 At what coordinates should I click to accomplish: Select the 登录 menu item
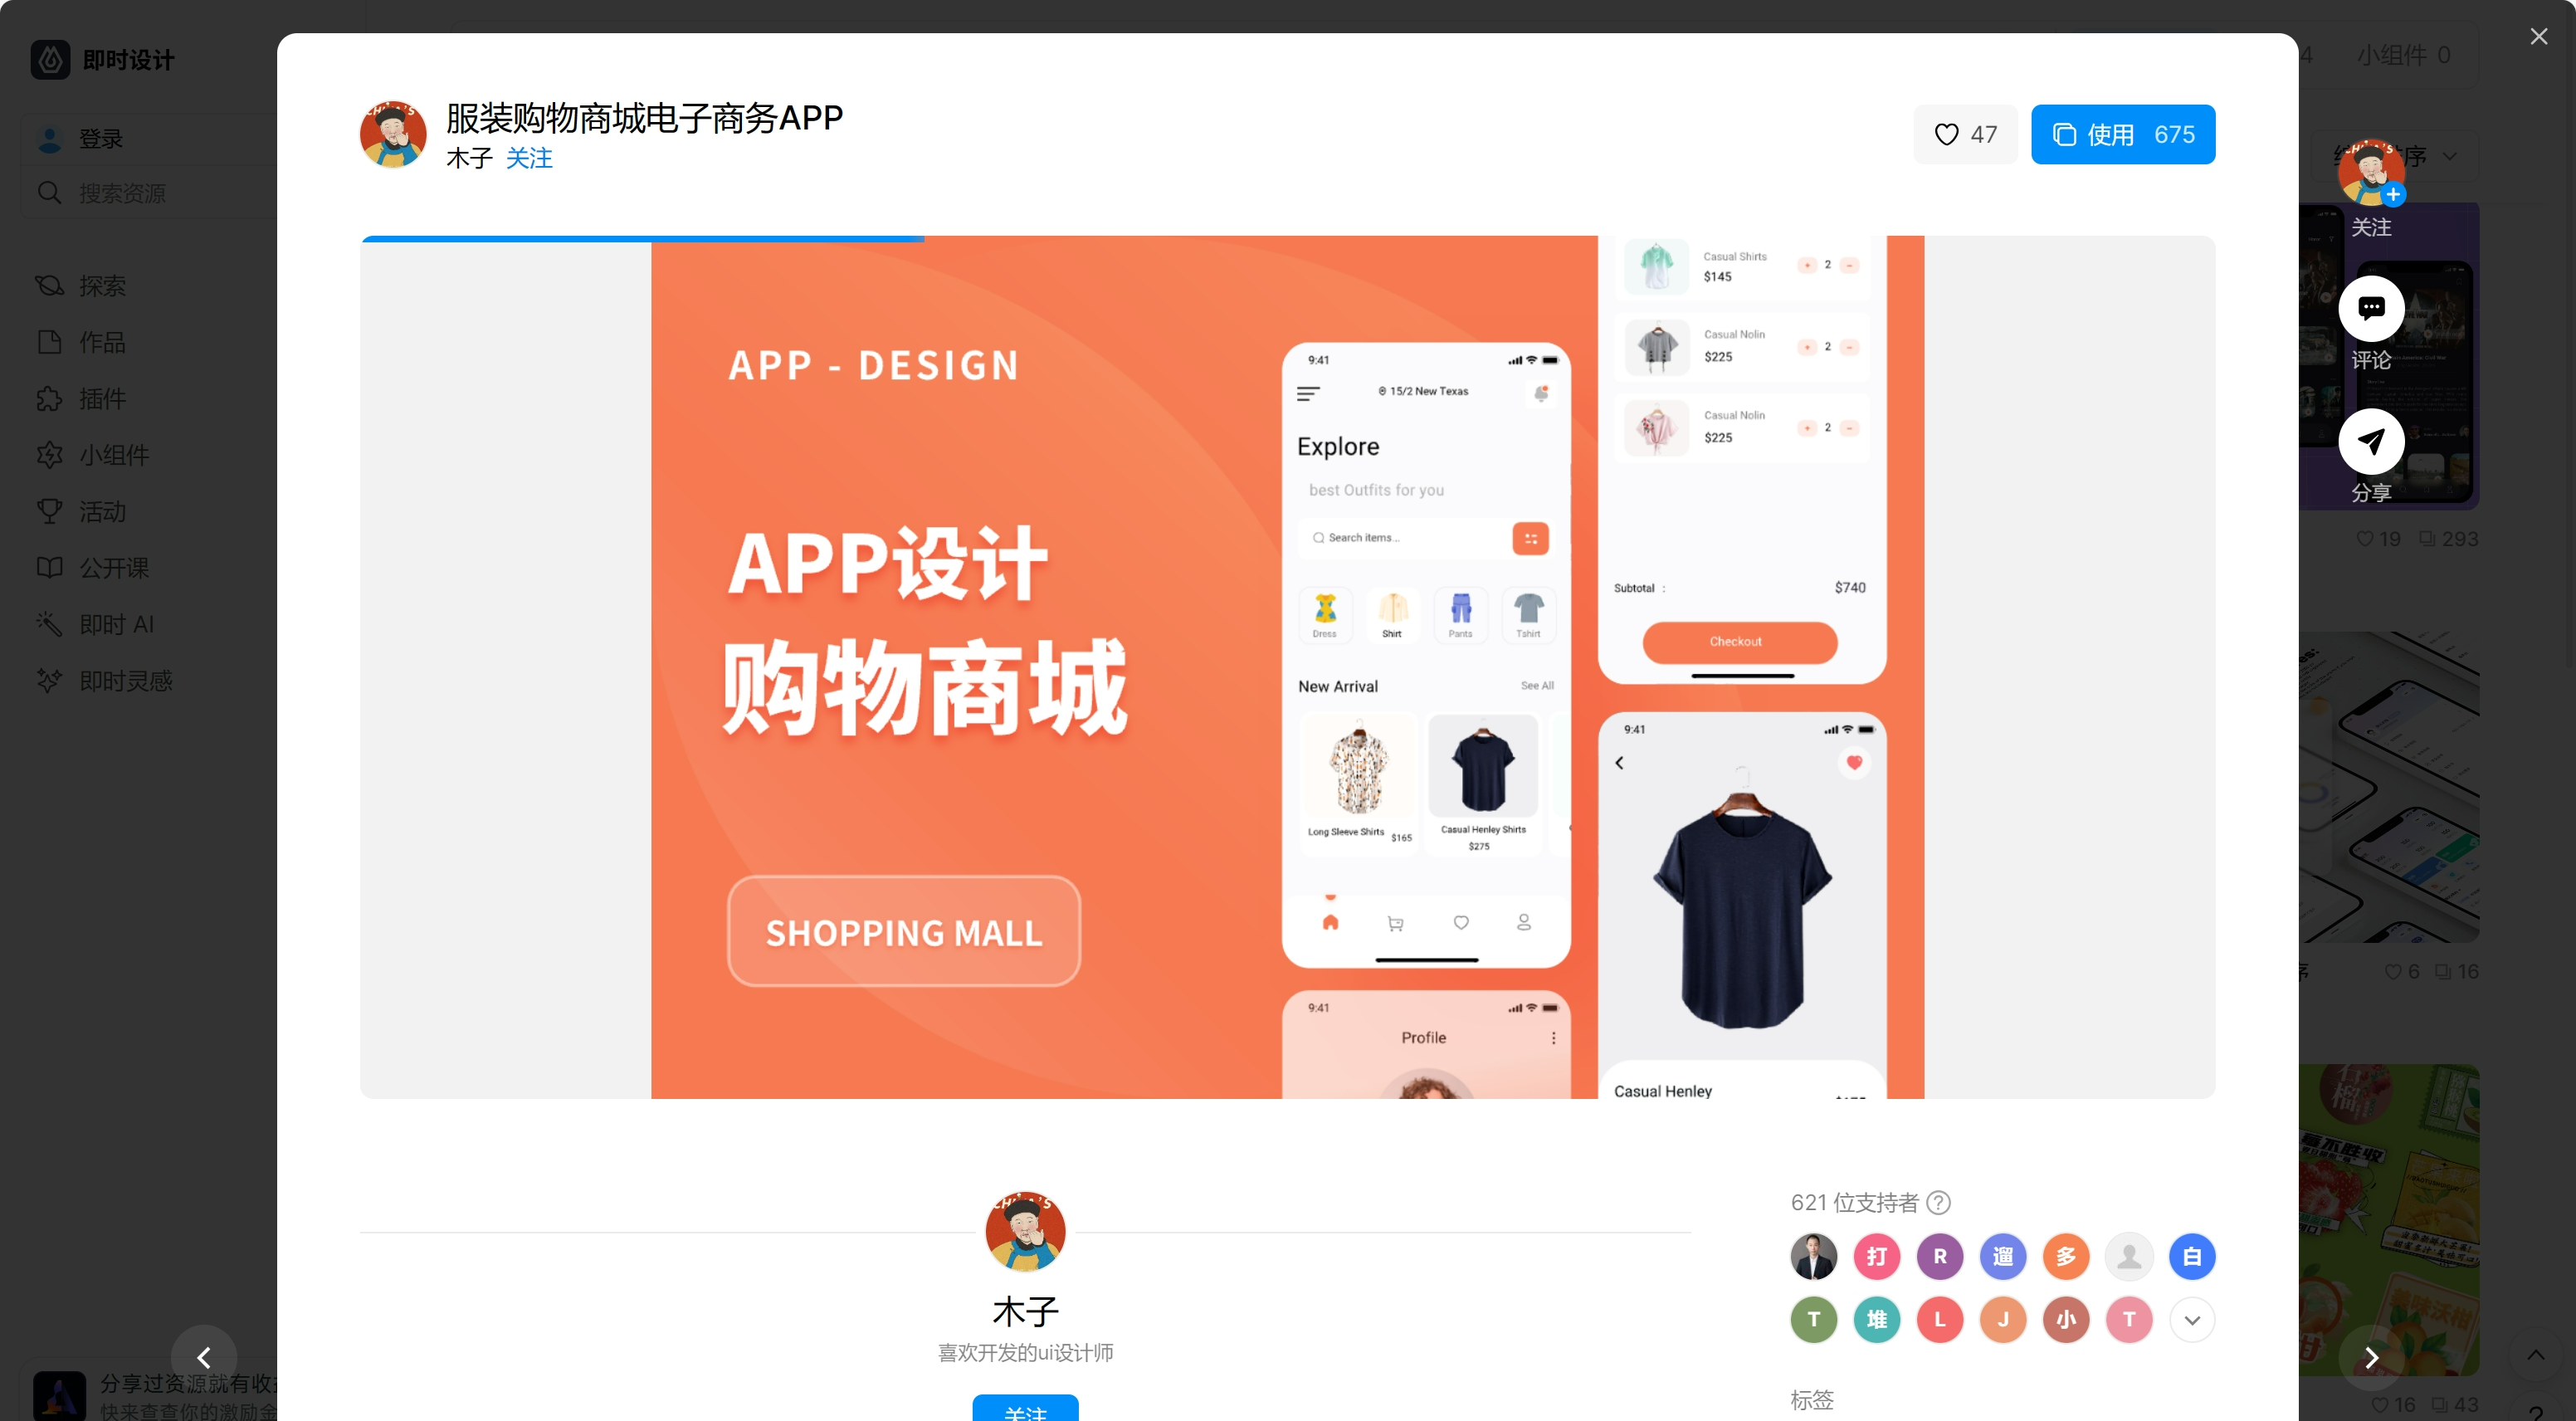(96, 139)
